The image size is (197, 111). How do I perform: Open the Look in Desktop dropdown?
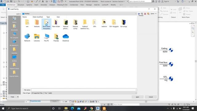[x=79, y=14]
